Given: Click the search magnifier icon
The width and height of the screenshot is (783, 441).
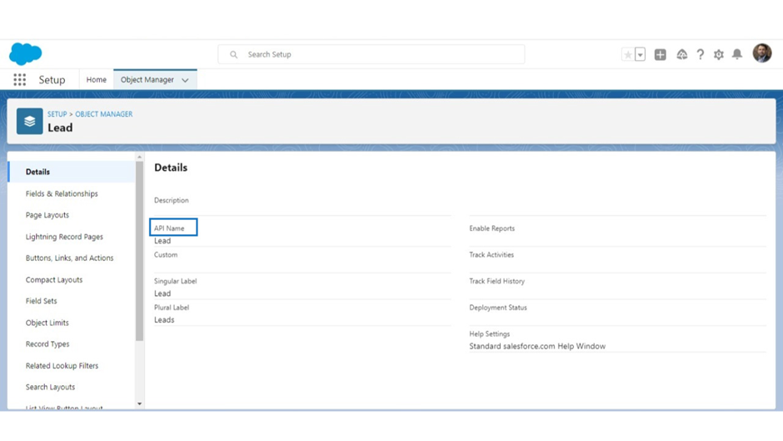Looking at the screenshot, I should tap(234, 54).
